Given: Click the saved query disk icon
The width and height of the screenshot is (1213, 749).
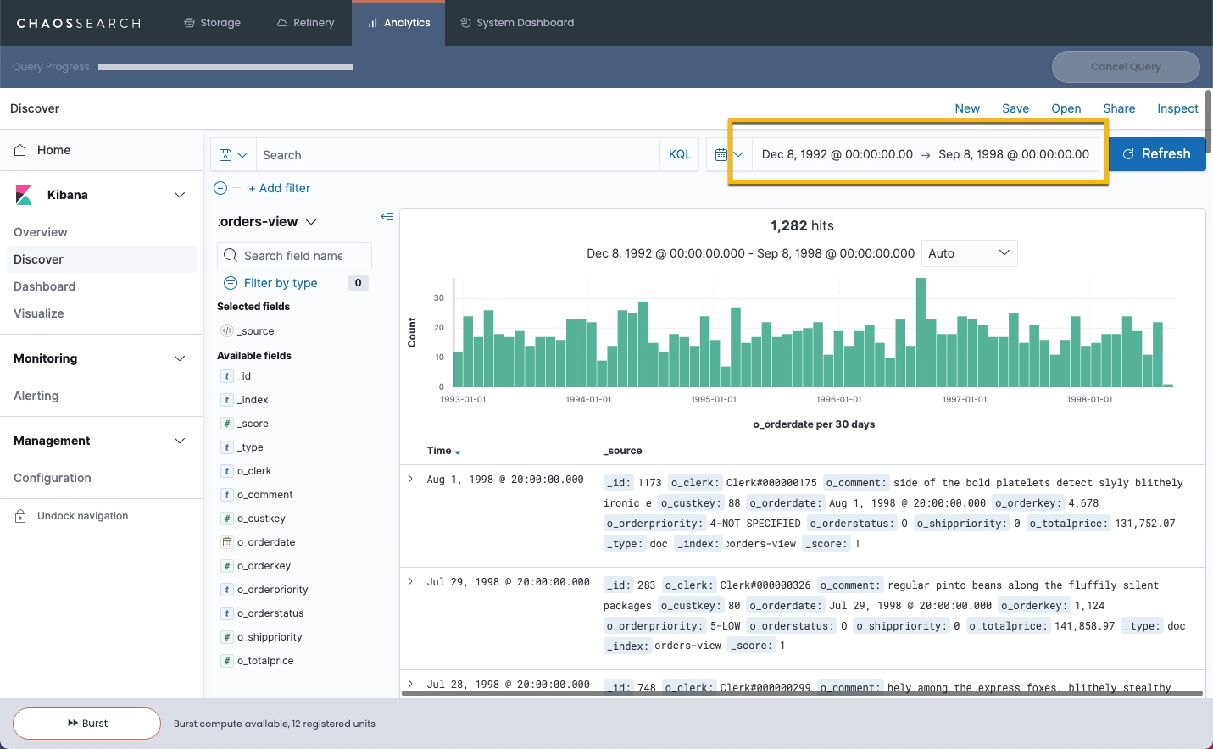Looking at the screenshot, I should pyautogui.click(x=225, y=155).
